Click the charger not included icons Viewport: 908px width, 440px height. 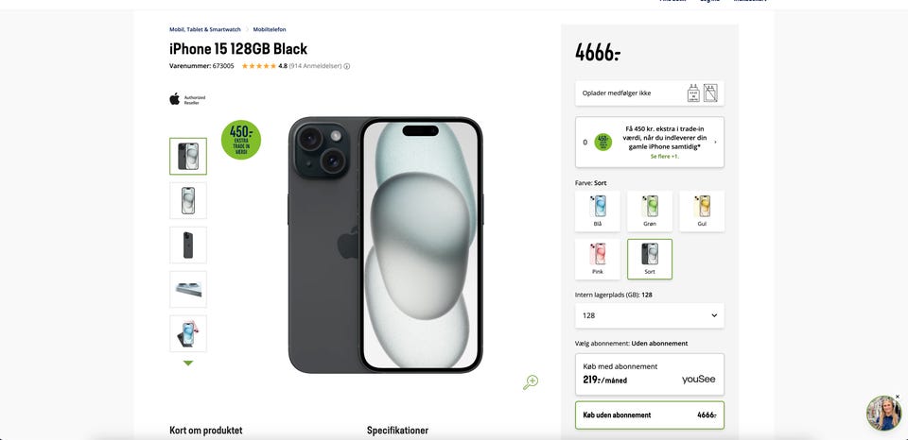click(702, 93)
